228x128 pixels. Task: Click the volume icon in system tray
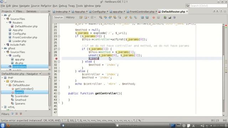click(202, 126)
